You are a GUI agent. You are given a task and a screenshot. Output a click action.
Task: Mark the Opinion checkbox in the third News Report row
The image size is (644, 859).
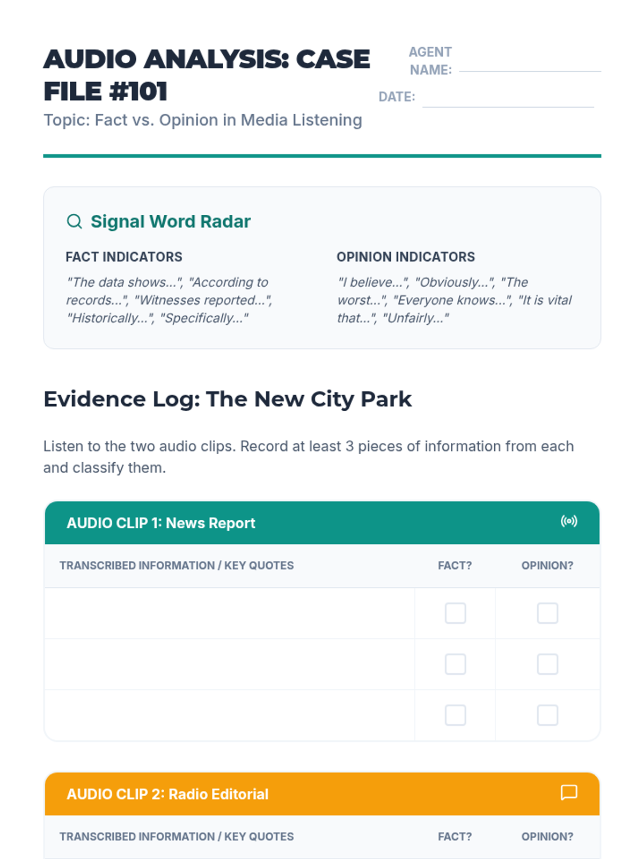tap(547, 715)
